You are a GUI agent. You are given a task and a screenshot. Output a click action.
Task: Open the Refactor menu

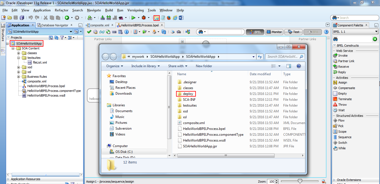(61, 10)
